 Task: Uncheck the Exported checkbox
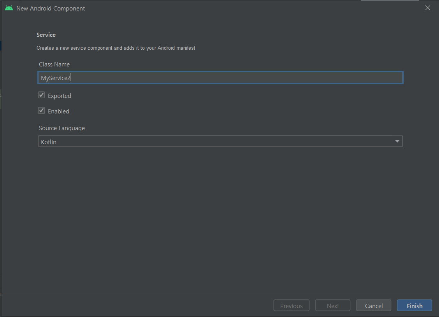click(x=41, y=95)
